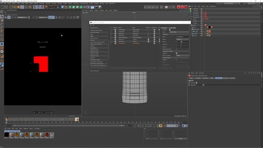Switch to the Exclusion tab in attributes
Screen dimensions: 263x148
pos(232,78)
